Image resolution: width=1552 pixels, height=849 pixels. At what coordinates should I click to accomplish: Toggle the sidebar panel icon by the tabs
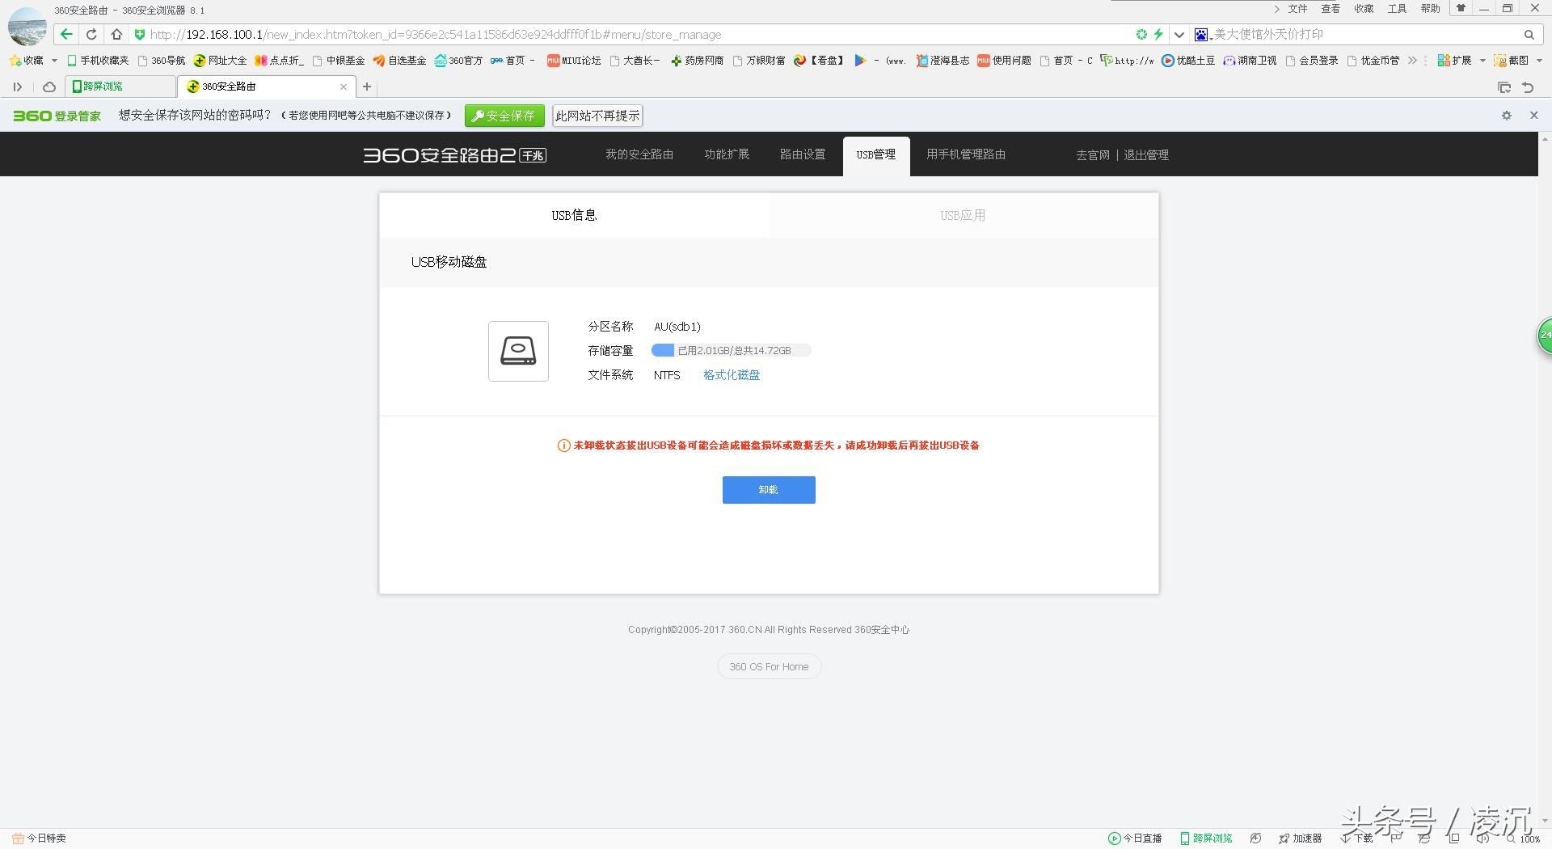[x=17, y=87]
